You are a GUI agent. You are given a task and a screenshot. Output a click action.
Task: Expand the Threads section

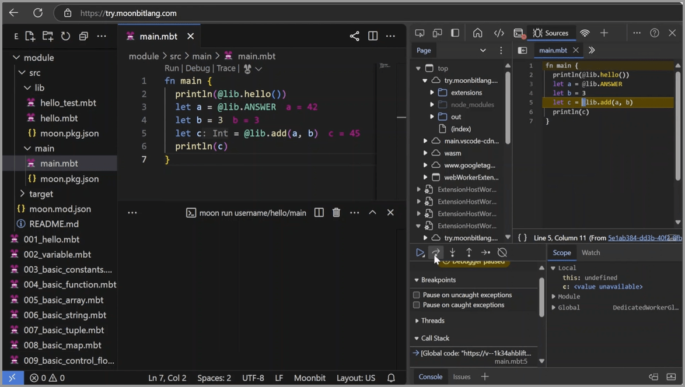pos(417,321)
